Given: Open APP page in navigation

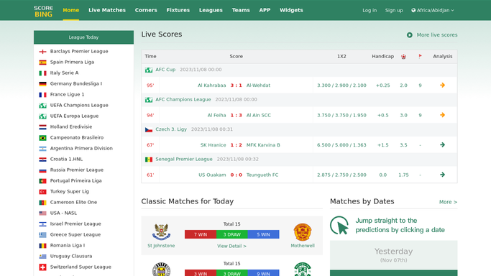Looking at the screenshot, I should (265, 10).
